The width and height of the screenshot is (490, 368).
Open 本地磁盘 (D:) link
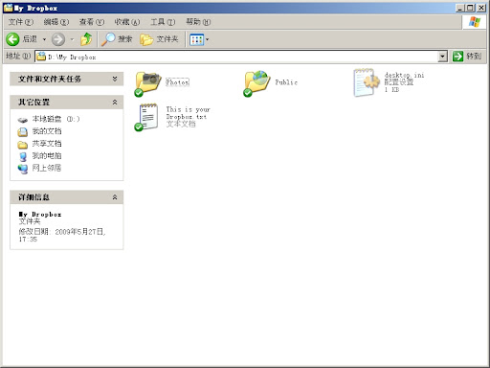(56, 119)
